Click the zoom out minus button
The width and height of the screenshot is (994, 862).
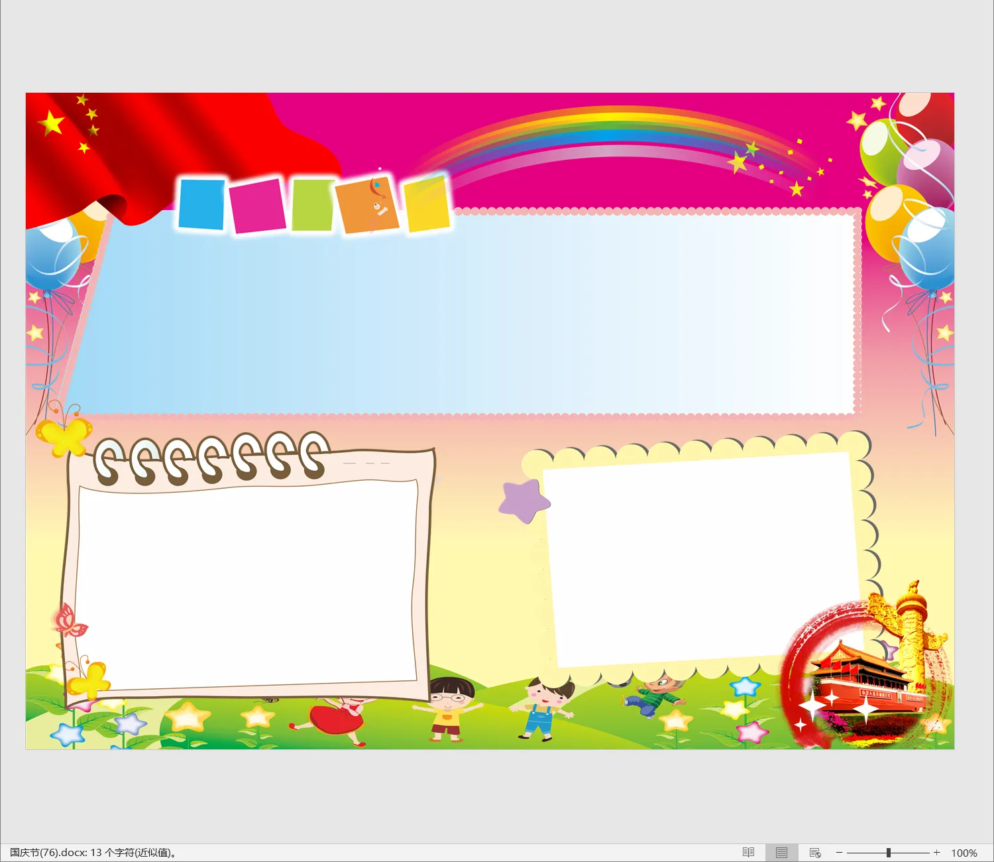point(839,853)
